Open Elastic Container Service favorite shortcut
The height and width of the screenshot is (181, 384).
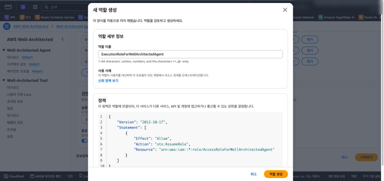[55, 17]
